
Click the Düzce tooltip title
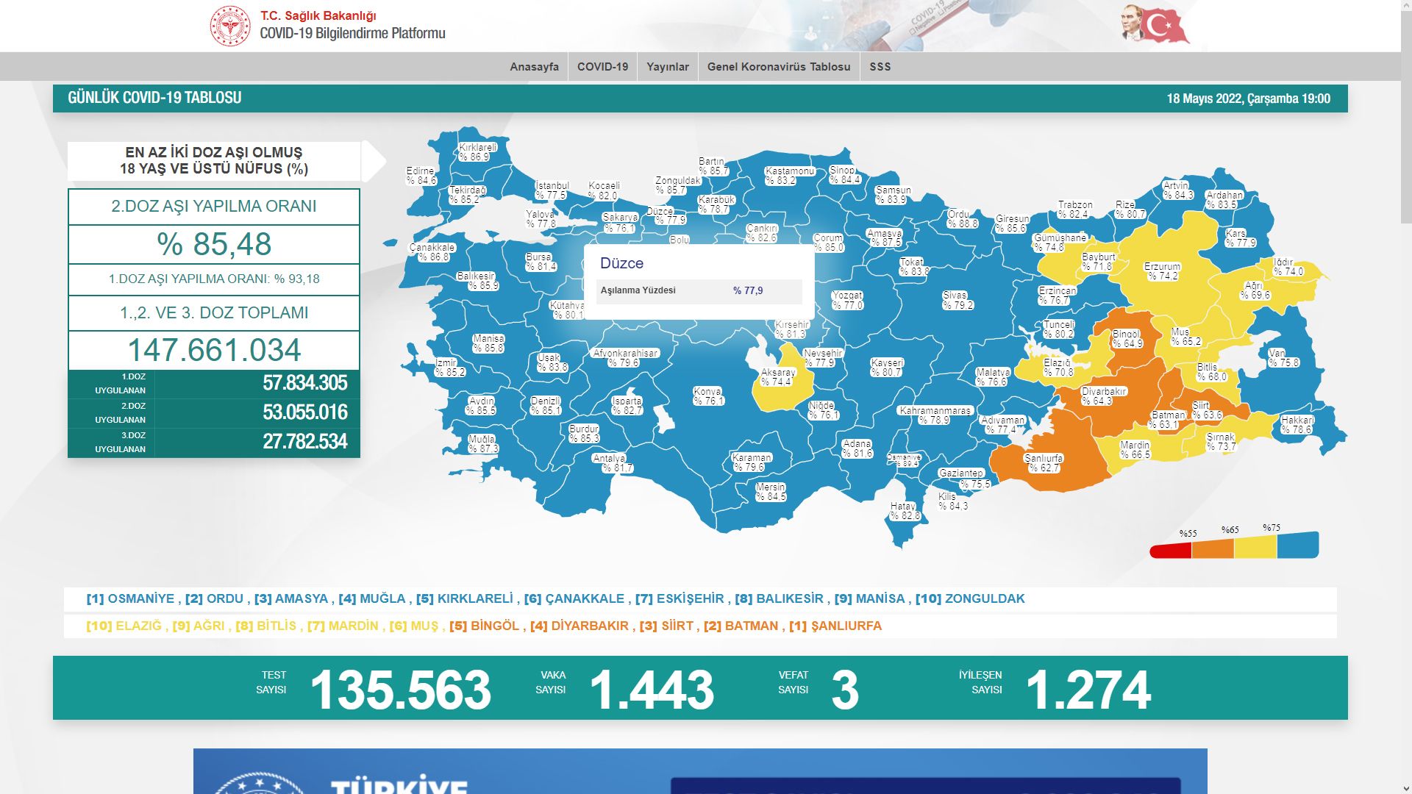621,263
